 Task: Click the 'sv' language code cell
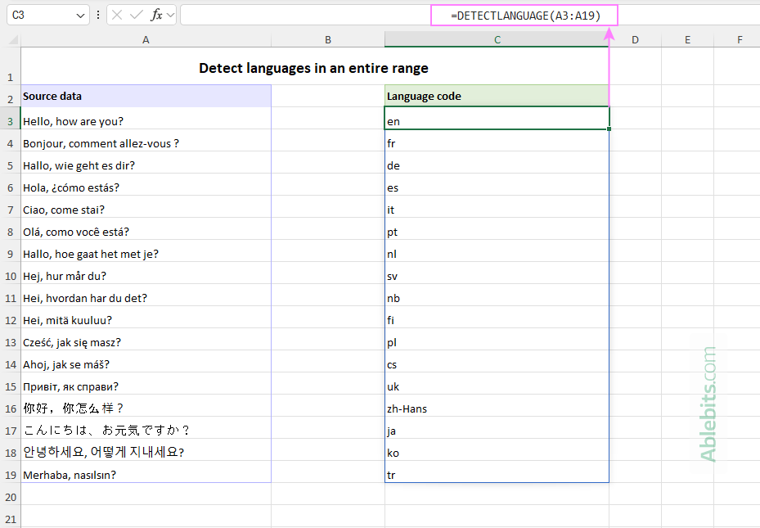(497, 273)
